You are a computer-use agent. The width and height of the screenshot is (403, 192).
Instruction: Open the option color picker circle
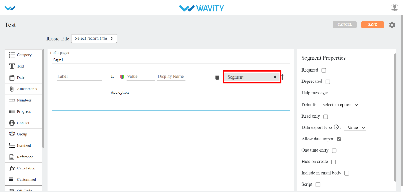(122, 77)
